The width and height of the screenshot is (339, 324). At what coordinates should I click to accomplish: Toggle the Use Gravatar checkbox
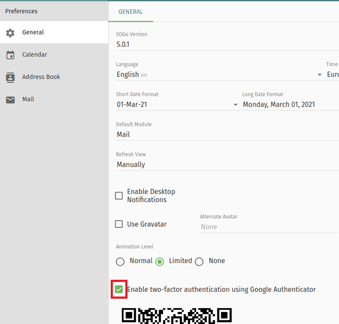(119, 224)
